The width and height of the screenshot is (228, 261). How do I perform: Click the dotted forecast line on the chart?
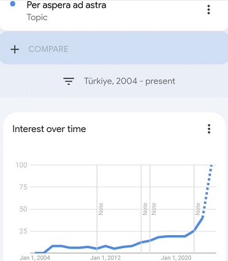click(x=207, y=190)
